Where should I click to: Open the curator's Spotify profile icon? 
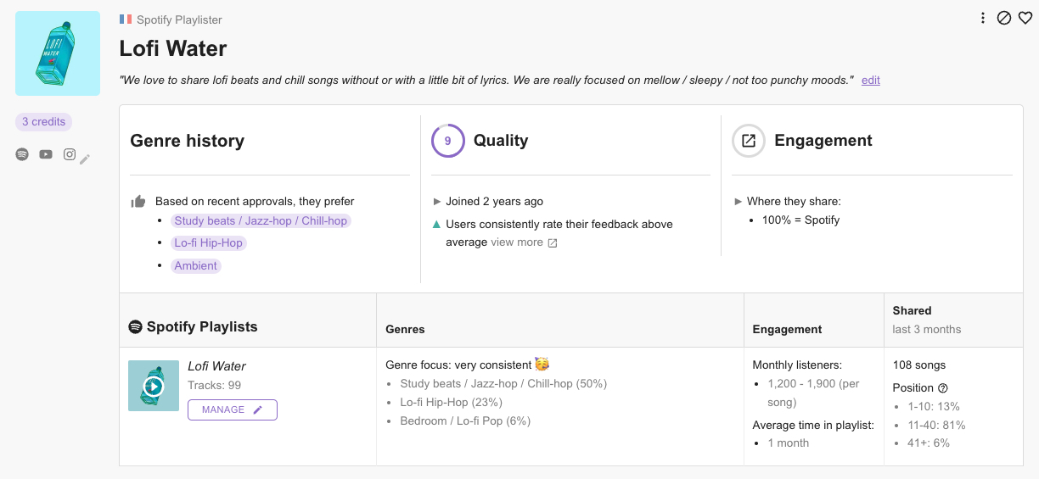point(22,154)
